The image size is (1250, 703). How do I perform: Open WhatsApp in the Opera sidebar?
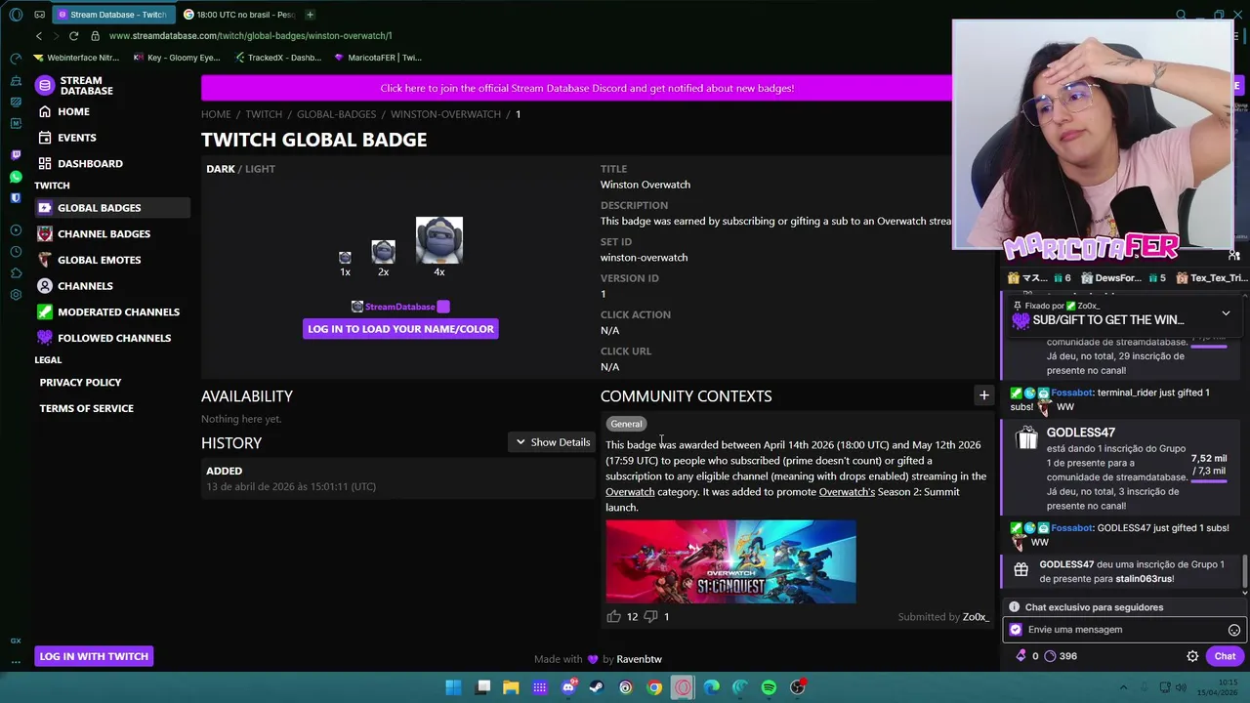16,177
